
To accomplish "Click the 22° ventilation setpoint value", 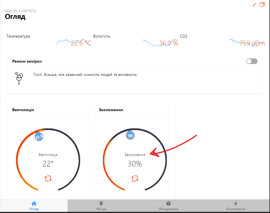I will tap(48, 164).
